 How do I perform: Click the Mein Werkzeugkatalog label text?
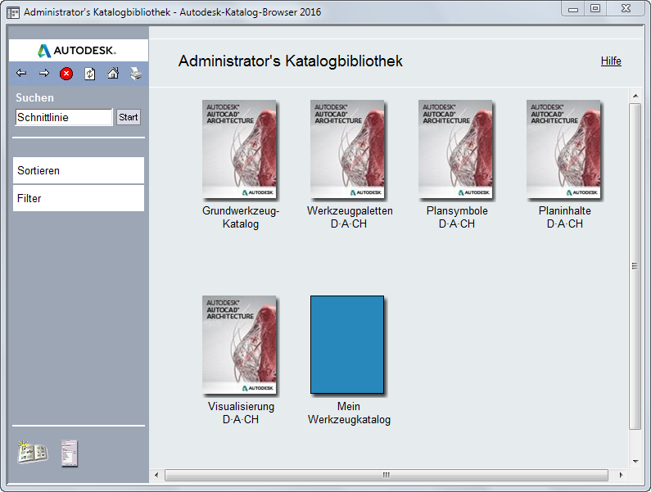[349, 413]
